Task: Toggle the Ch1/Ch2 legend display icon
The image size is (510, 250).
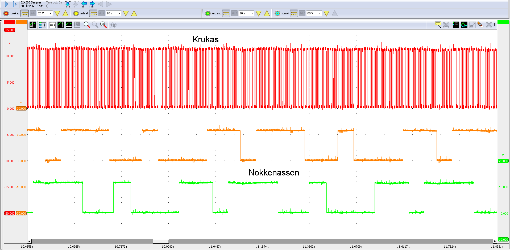Action: click(x=455, y=25)
